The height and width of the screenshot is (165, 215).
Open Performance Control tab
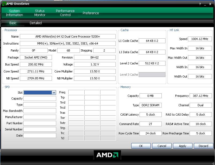65,13
